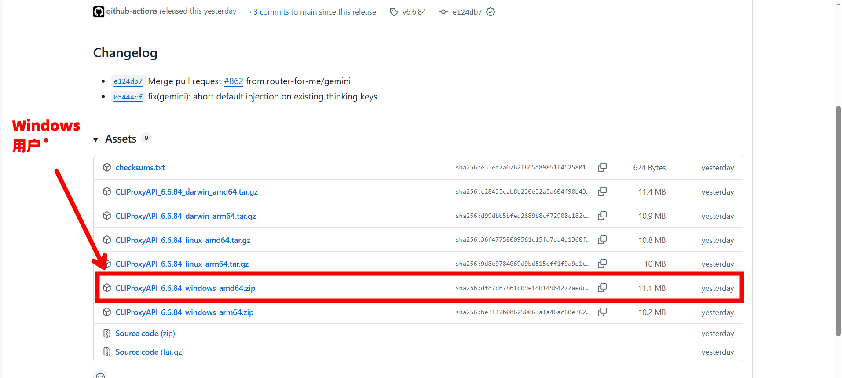
Task: Open commit 05444cf link
Action: [x=128, y=97]
